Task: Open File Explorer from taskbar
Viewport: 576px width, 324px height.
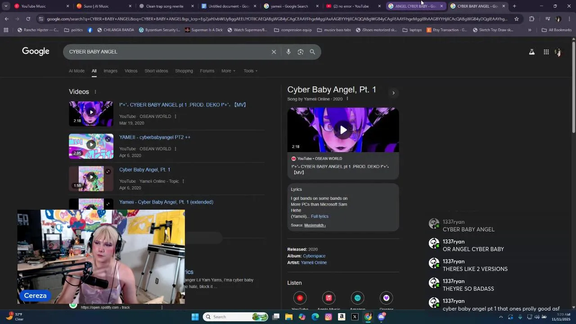Action: pos(289,317)
